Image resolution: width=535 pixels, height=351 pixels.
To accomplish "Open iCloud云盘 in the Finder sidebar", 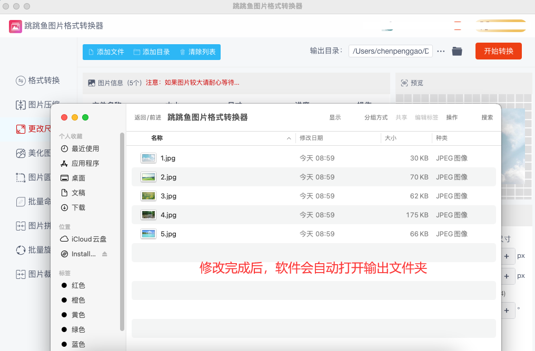I will pos(83,239).
